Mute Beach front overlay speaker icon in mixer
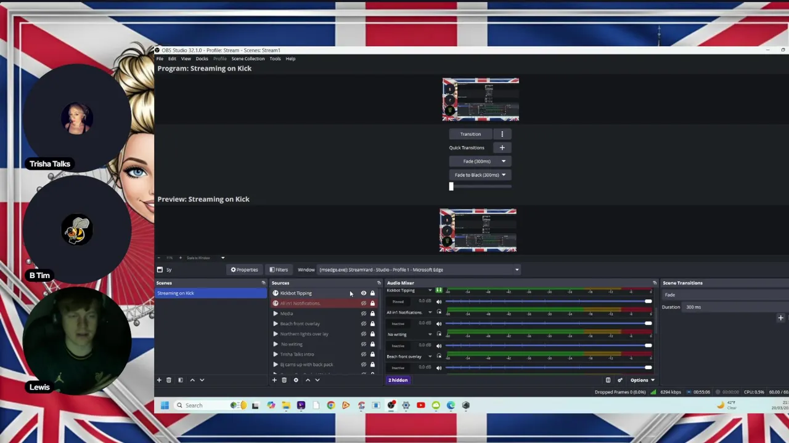The height and width of the screenshot is (443, 789). pyautogui.click(x=439, y=368)
